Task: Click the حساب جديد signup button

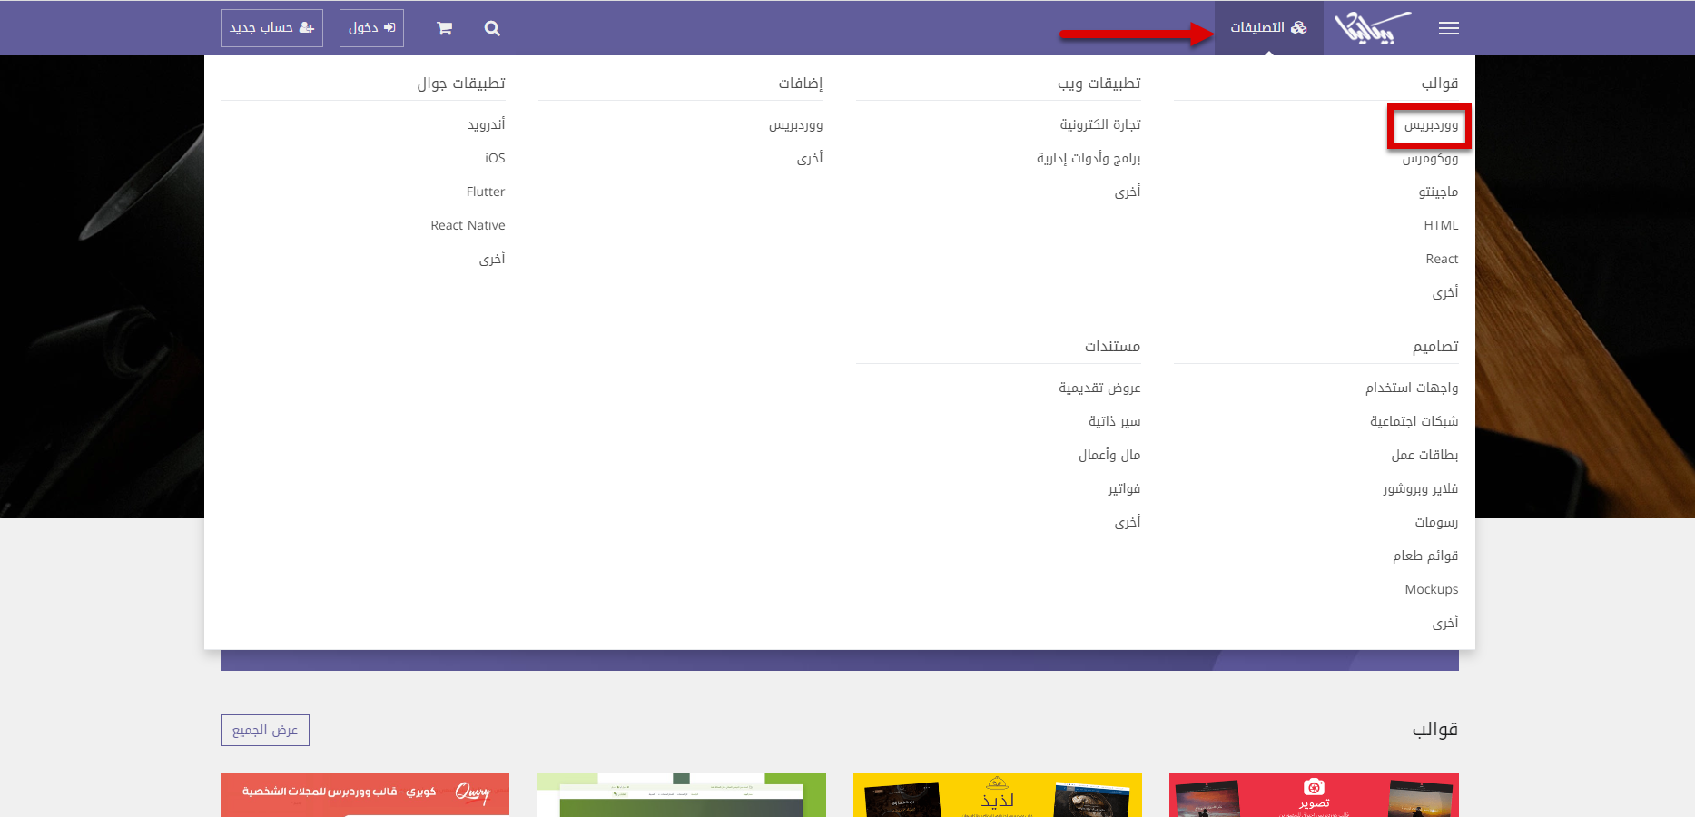Action: [271, 28]
